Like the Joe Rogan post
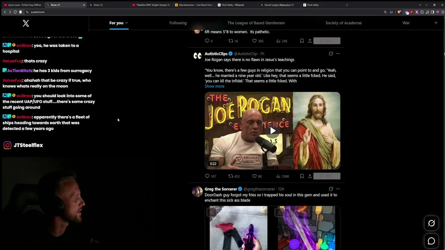Screen dimensions: 445x250 tap(257, 176)
